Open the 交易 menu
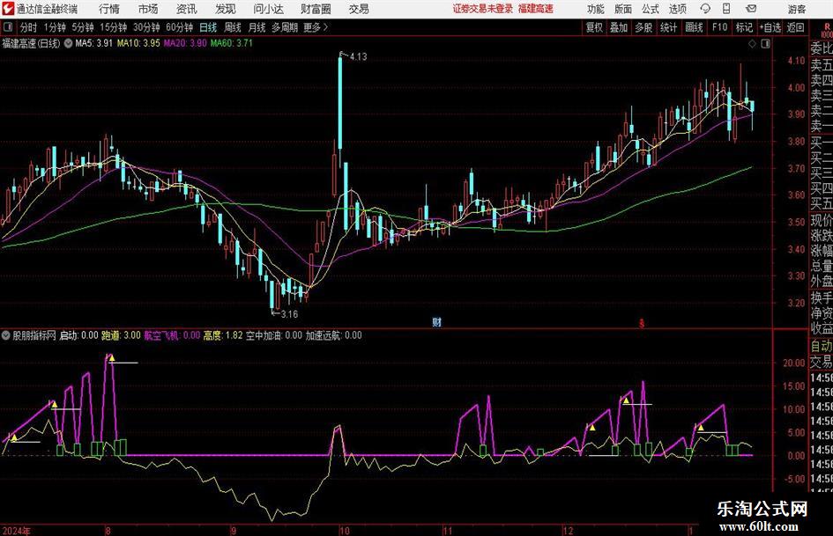 [359, 9]
